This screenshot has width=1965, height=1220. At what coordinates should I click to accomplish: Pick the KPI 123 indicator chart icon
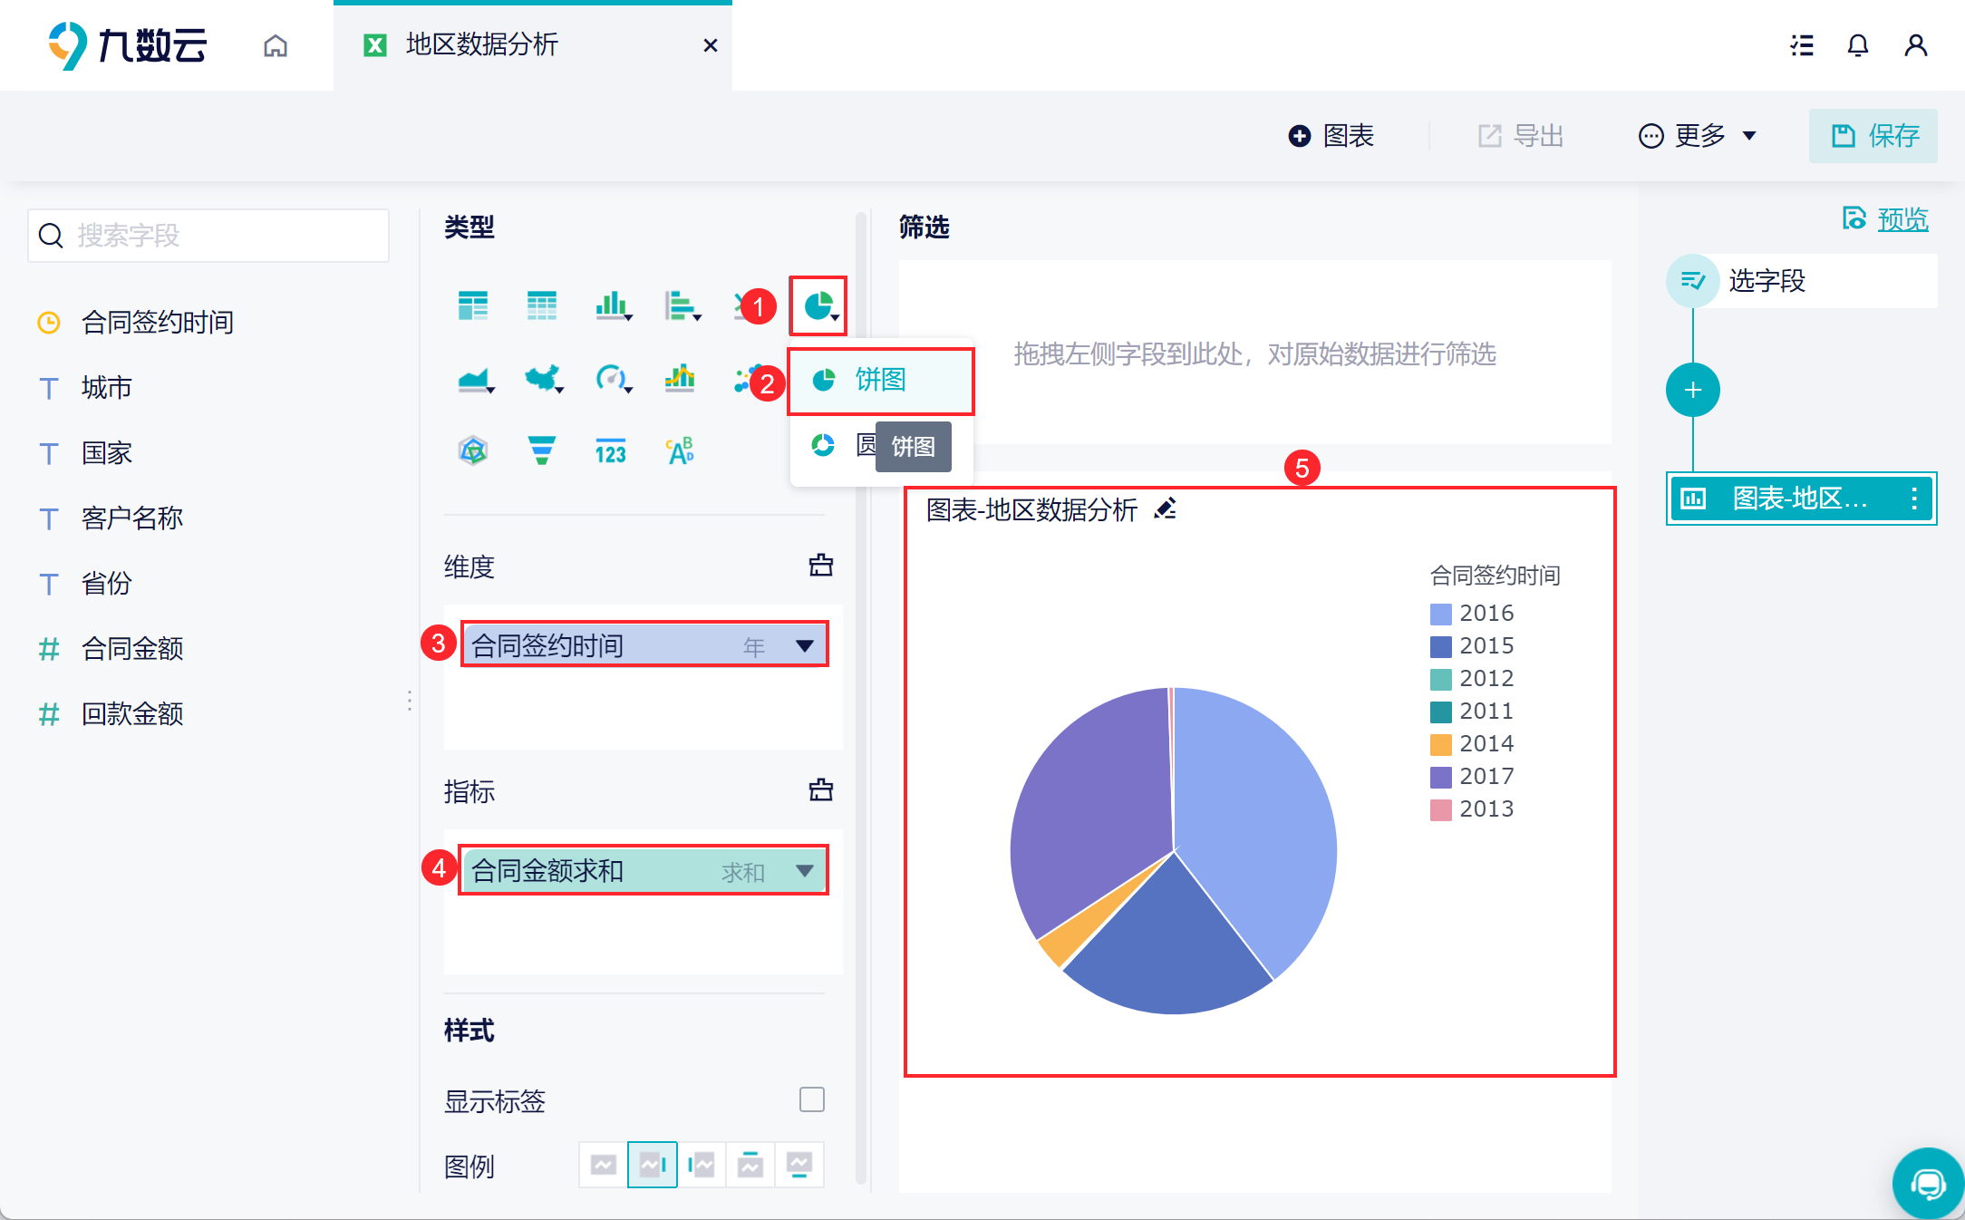[x=610, y=450]
